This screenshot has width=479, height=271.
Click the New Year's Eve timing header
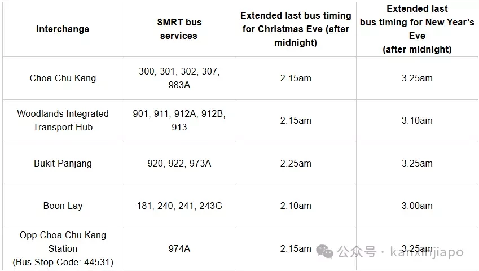click(x=417, y=29)
